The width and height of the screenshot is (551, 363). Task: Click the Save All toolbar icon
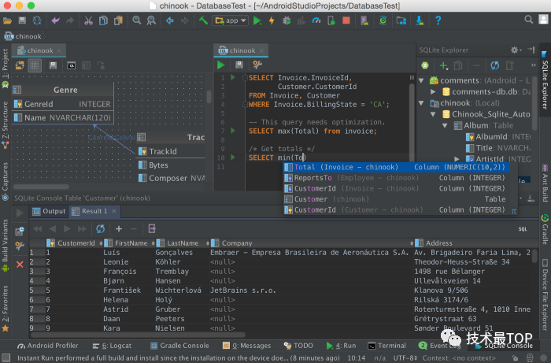tap(22, 20)
